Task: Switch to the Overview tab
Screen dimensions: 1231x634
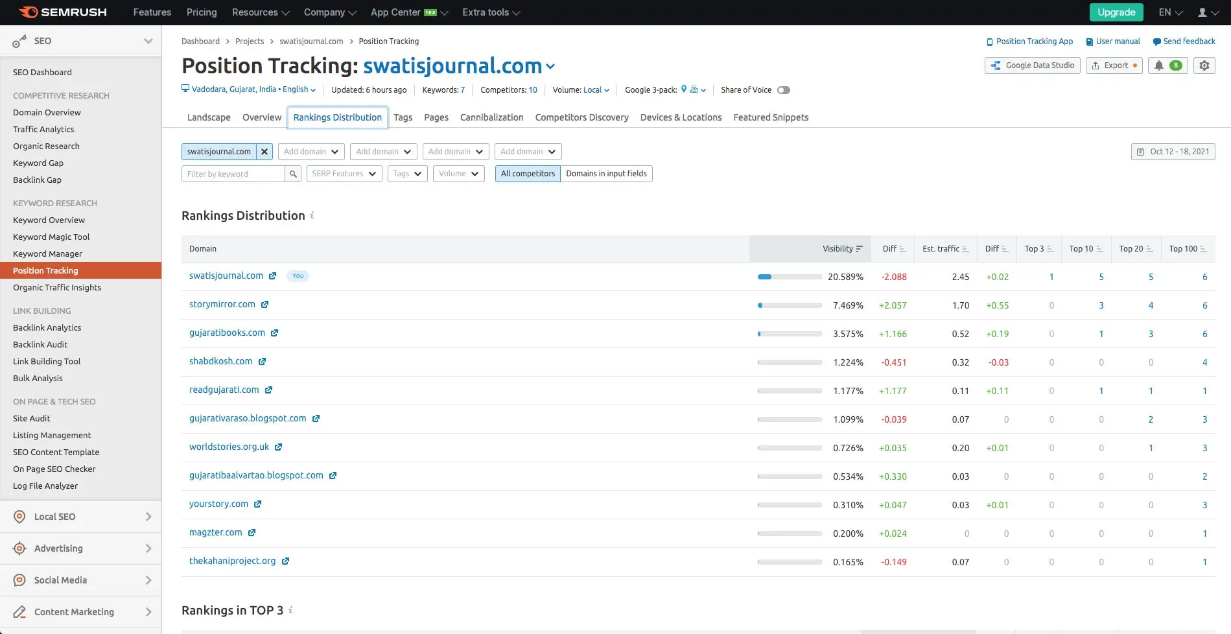Action: (262, 117)
